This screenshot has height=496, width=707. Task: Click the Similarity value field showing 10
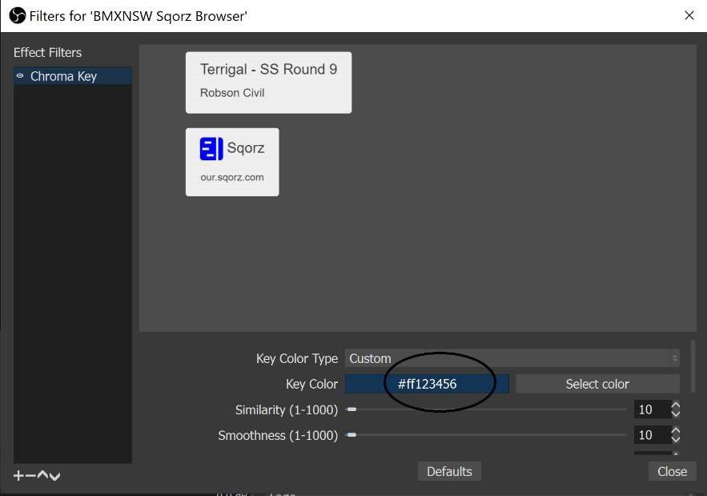point(652,409)
